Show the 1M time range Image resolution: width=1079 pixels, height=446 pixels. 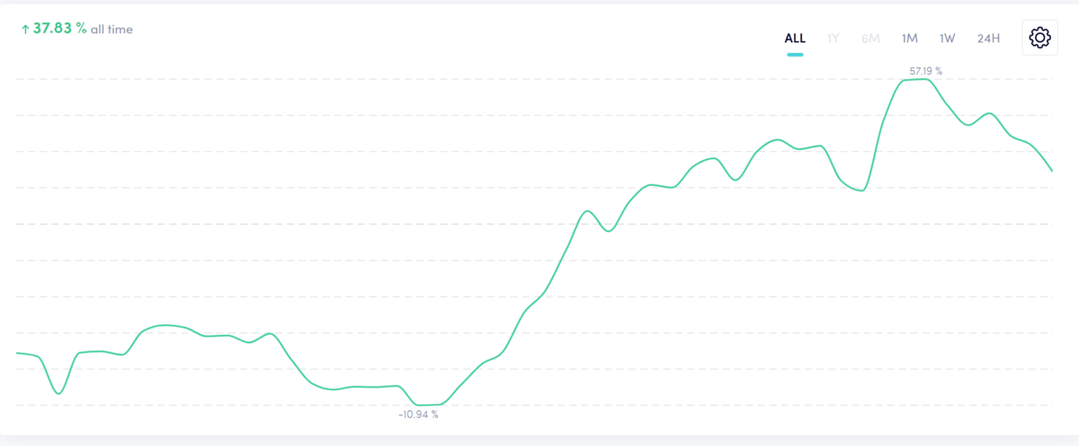click(x=910, y=38)
